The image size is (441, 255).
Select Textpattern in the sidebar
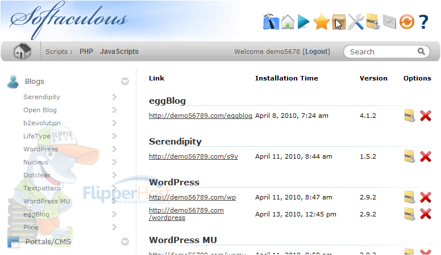tap(42, 188)
